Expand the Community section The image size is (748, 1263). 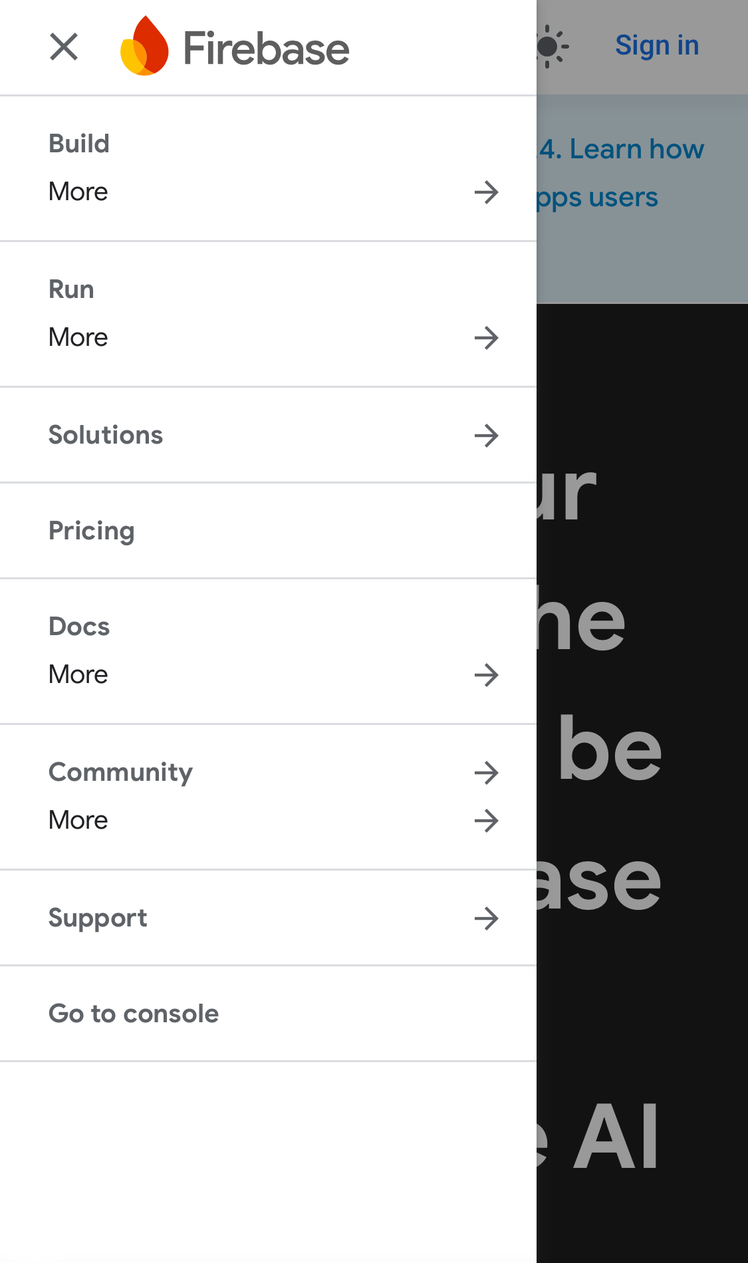(x=120, y=772)
